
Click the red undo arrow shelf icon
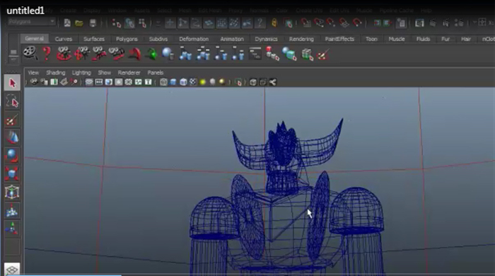click(135, 54)
